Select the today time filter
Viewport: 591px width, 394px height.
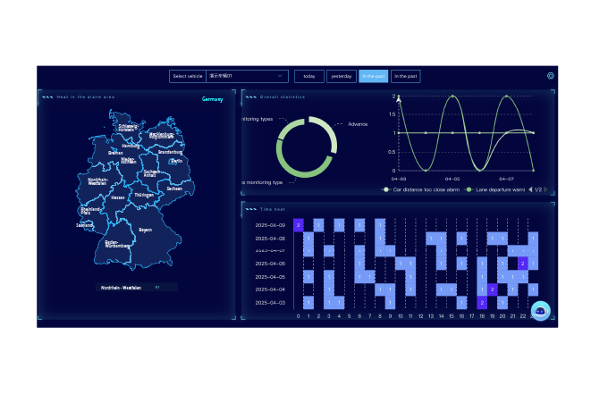point(308,76)
